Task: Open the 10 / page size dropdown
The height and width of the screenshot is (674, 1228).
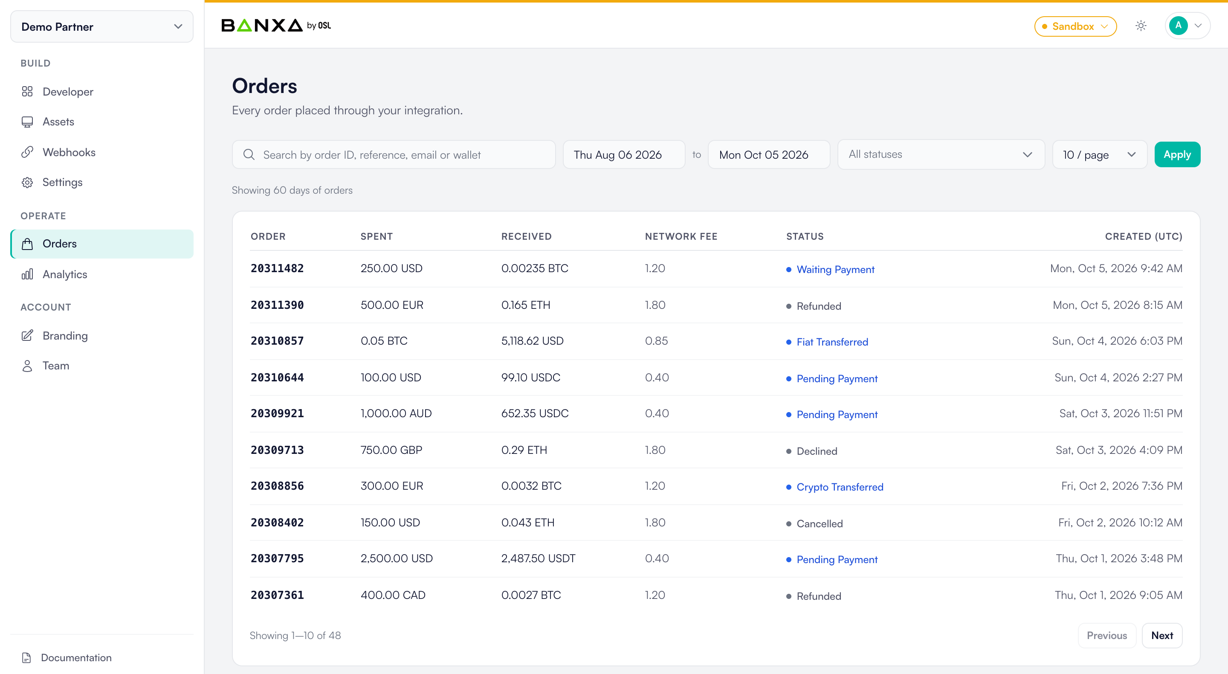Action: [x=1099, y=154]
